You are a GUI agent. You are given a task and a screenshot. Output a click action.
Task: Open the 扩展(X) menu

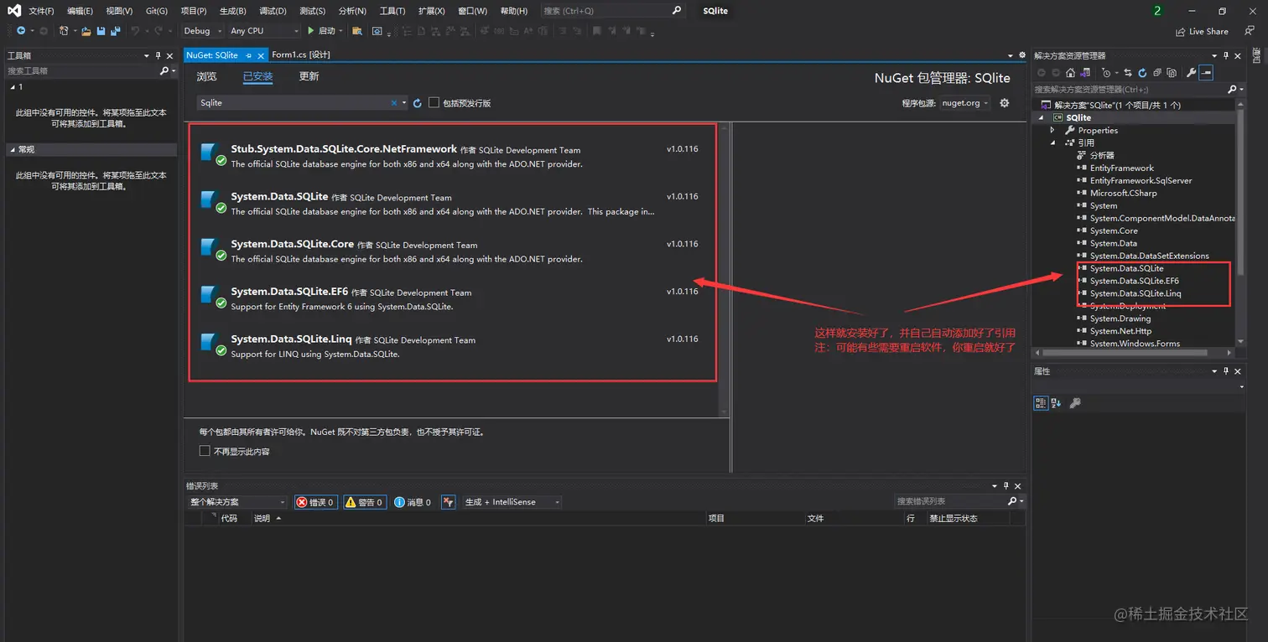click(x=431, y=11)
